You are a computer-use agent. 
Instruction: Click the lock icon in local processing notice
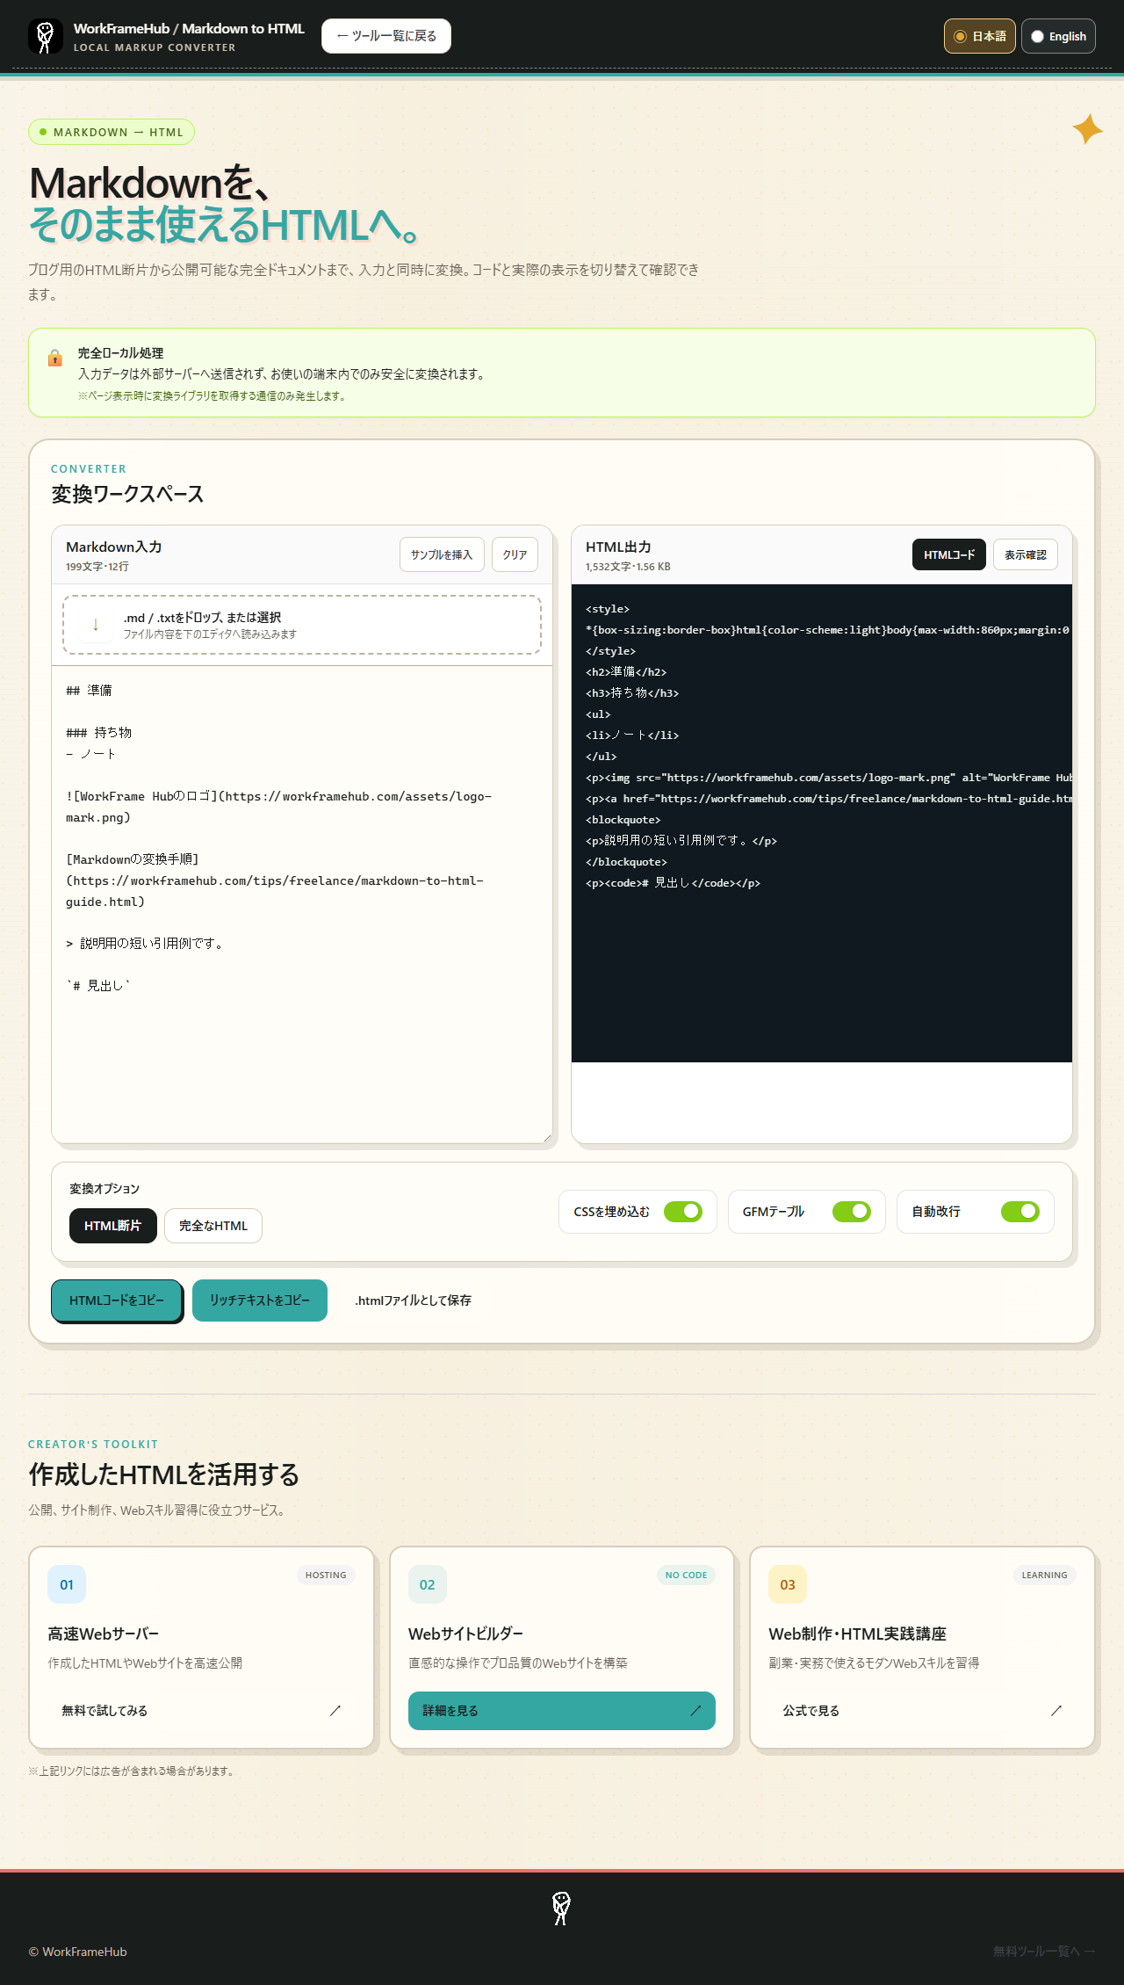click(55, 358)
